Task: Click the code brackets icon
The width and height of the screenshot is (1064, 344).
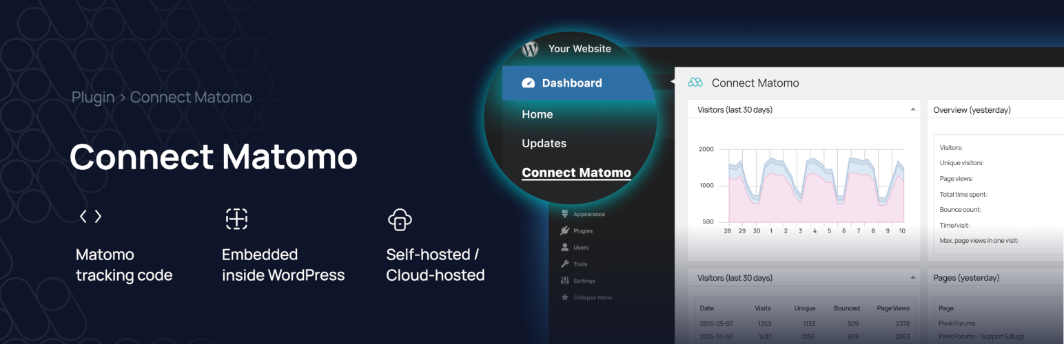Action: click(90, 217)
